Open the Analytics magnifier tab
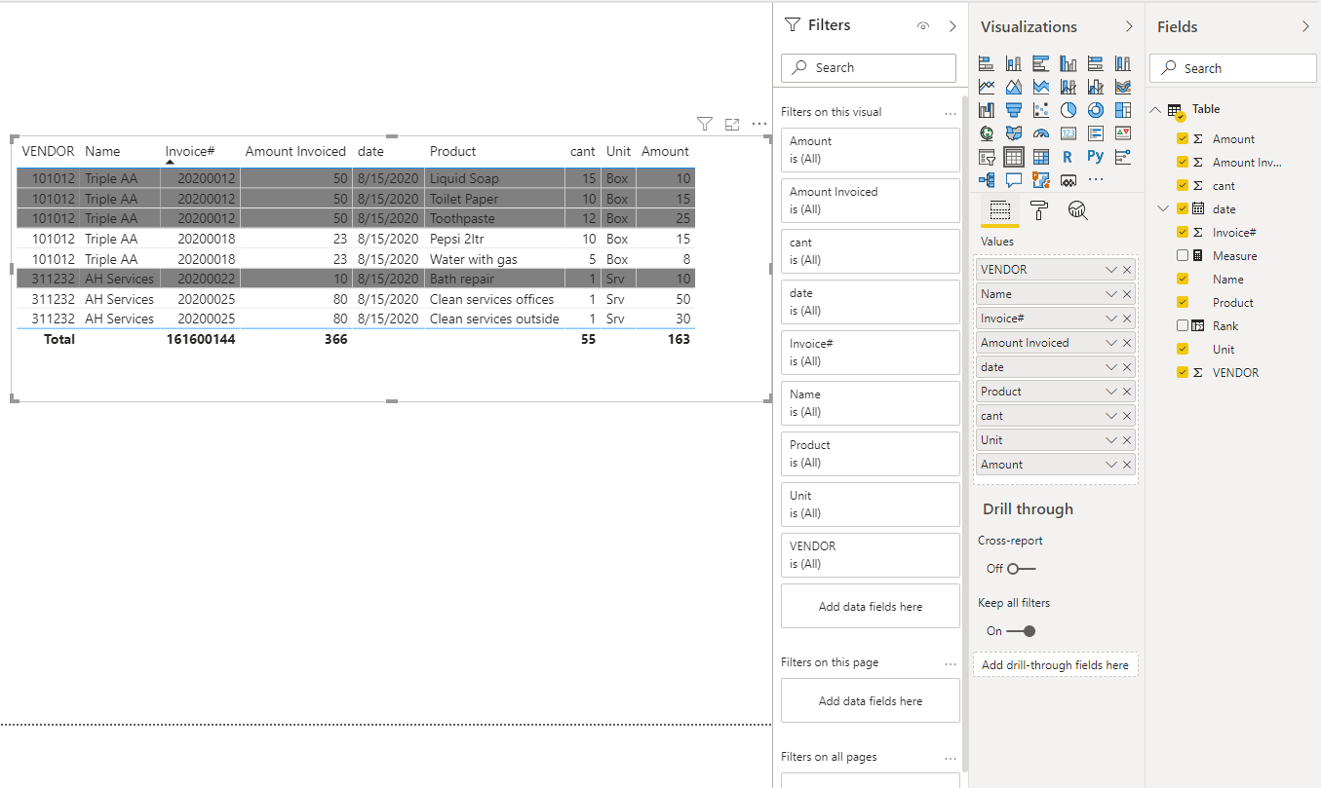This screenshot has height=788, width=1321. point(1077,209)
